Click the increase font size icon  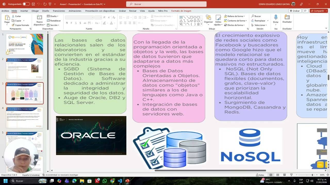104,17
